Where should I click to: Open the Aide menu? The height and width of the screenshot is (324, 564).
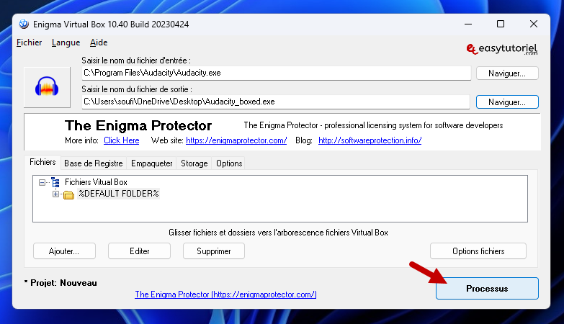pos(99,42)
